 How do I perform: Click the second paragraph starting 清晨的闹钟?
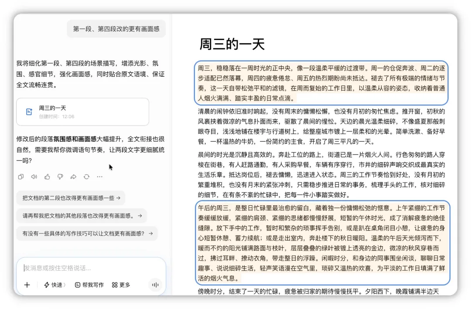[x=321, y=126]
